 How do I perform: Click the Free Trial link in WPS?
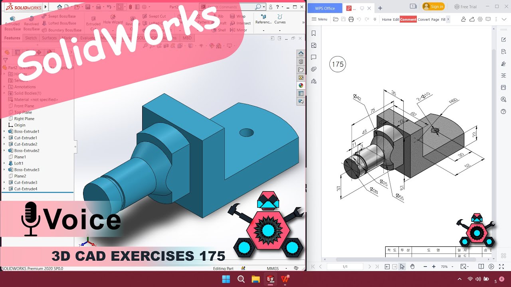coord(465,6)
